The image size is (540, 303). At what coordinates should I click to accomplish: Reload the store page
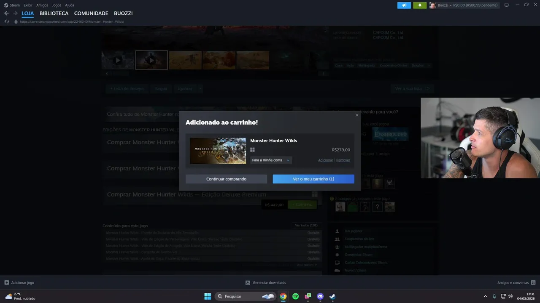(6, 21)
